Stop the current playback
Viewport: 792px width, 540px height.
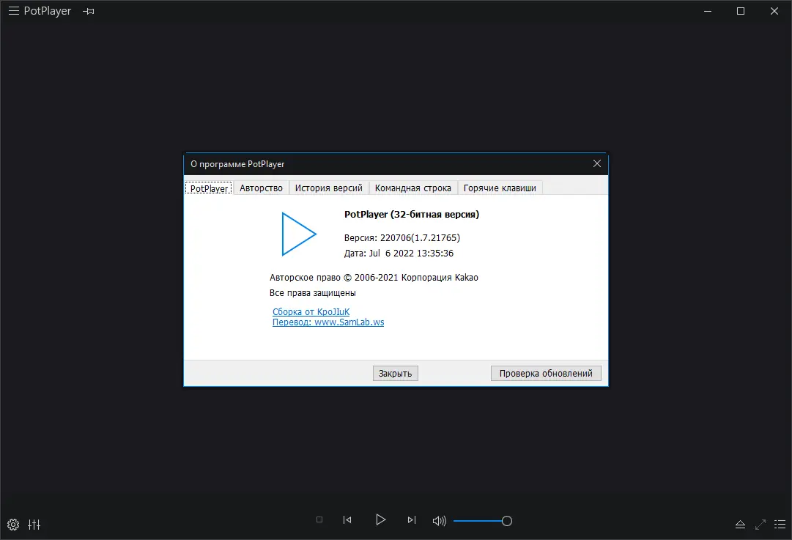click(319, 519)
